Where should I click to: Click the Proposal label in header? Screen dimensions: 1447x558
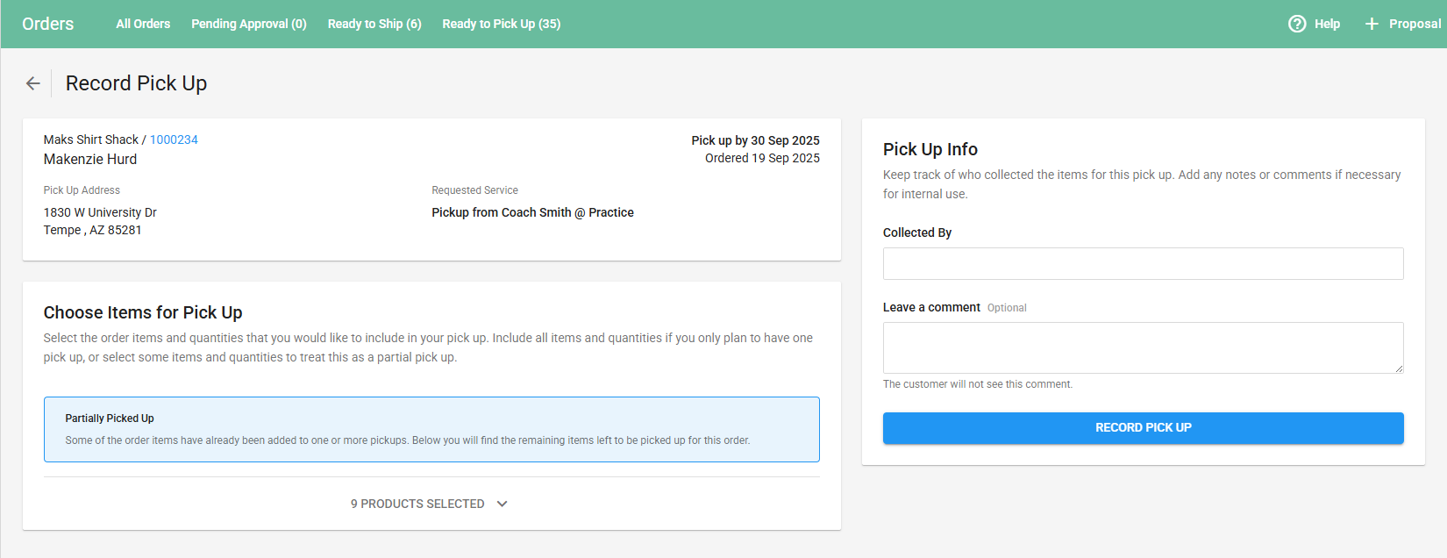pyautogui.click(x=1415, y=24)
